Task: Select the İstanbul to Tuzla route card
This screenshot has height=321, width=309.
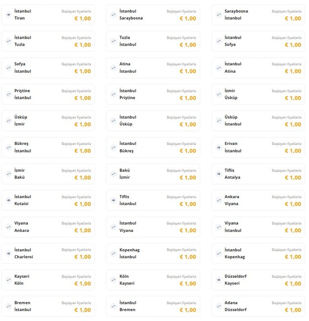Action: pos(48,41)
